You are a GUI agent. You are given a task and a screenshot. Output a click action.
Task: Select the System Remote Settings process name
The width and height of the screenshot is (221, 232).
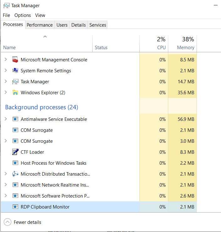click(46, 71)
